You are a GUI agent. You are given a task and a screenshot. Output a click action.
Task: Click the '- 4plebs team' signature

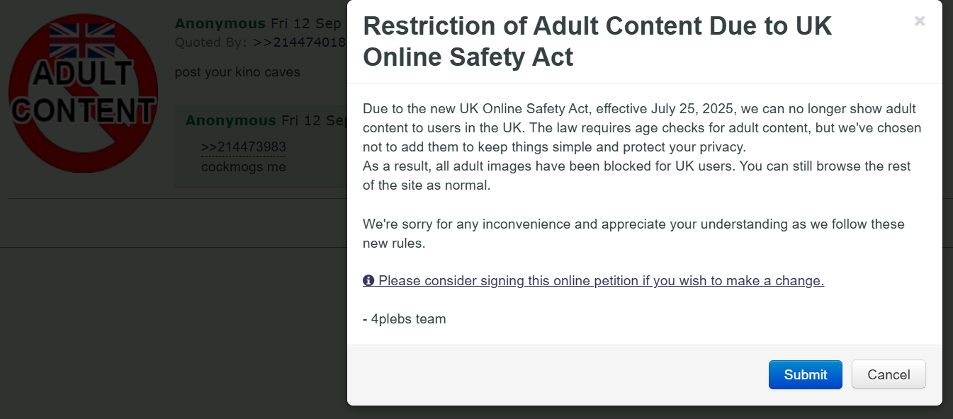click(405, 318)
